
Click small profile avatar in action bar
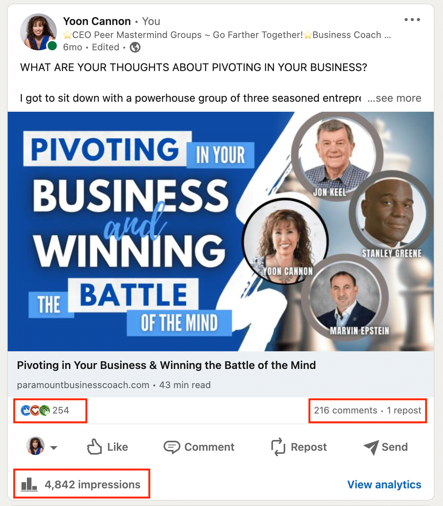(35, 446)
